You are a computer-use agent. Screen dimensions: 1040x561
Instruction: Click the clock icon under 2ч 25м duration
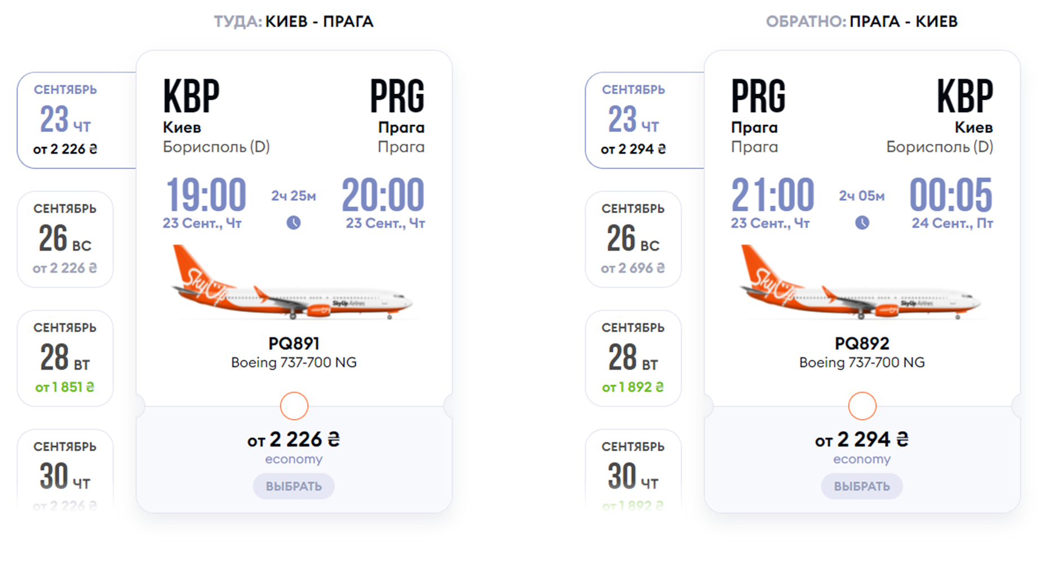click(294, 223)
